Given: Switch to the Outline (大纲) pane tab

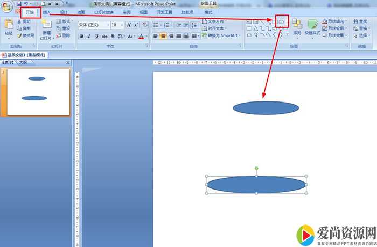Looking at the screenshot, I should (23, 63).
